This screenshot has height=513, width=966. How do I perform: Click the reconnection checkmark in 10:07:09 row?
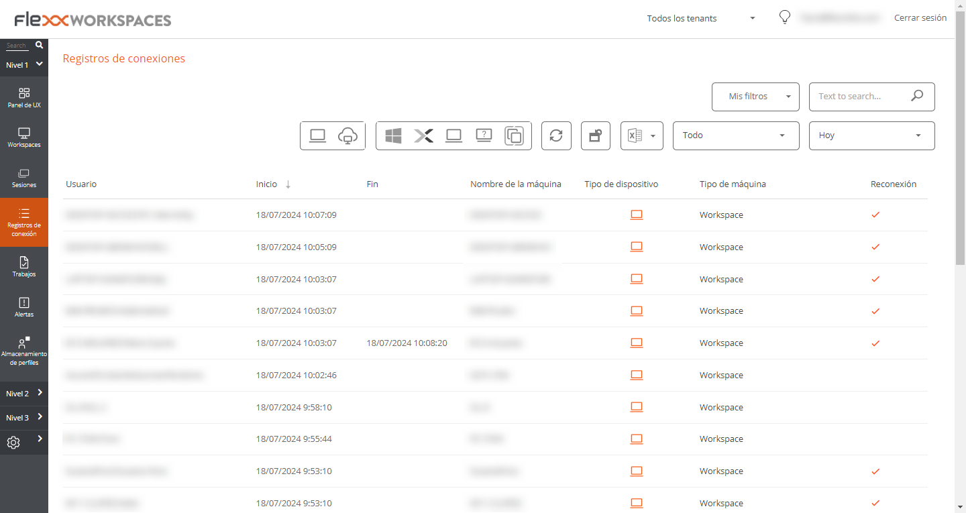875,215
